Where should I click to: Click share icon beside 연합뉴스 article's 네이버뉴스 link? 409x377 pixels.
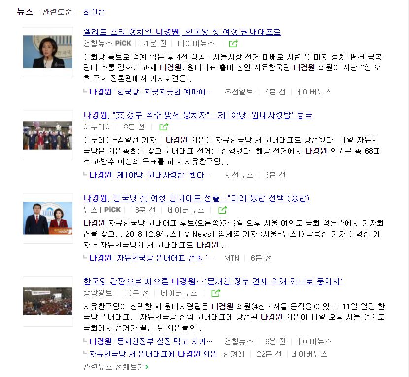pyautogui.click(x=233, y=43)
